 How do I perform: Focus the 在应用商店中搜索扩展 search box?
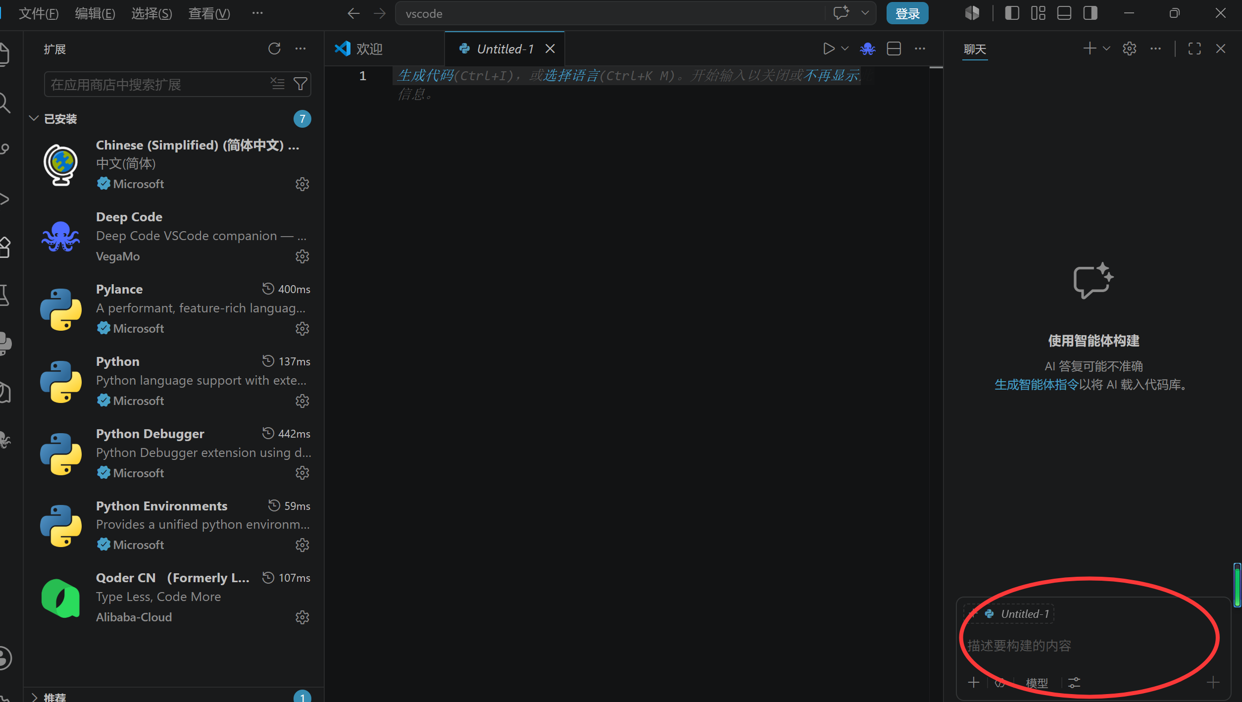click(177, 84)
